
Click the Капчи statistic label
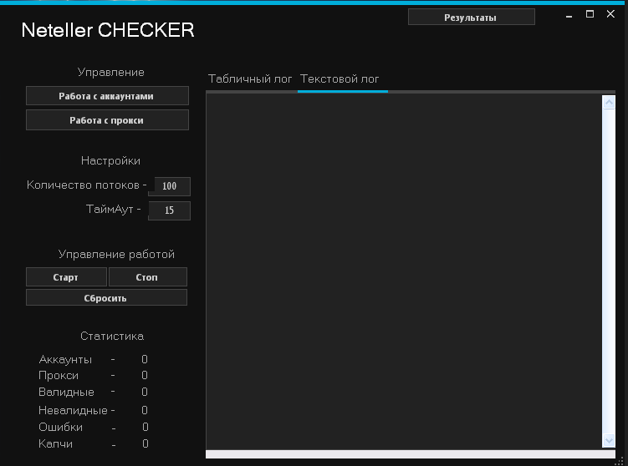click(x=55, y=443)
